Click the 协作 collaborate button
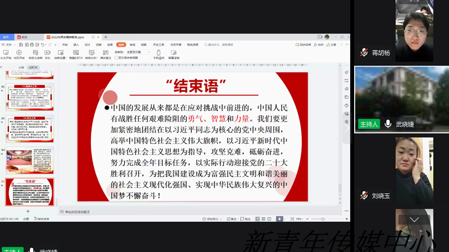Image resolution: width=449 pixels, height=252 pixels. point(318,45)
